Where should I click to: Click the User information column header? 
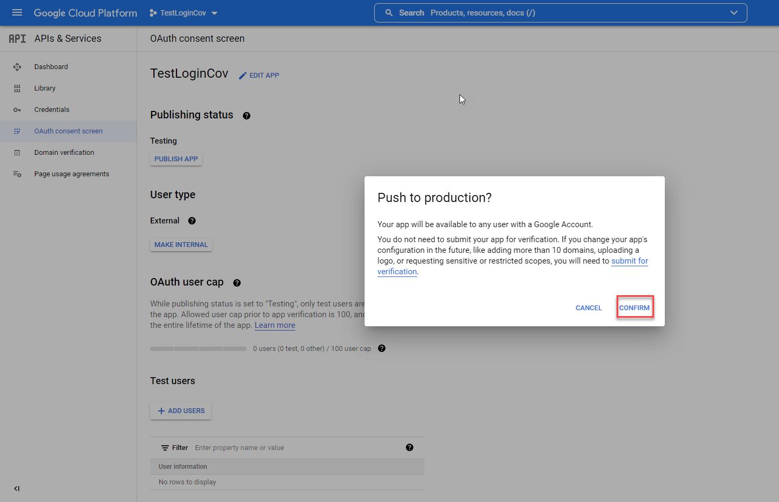pos(183,467)
